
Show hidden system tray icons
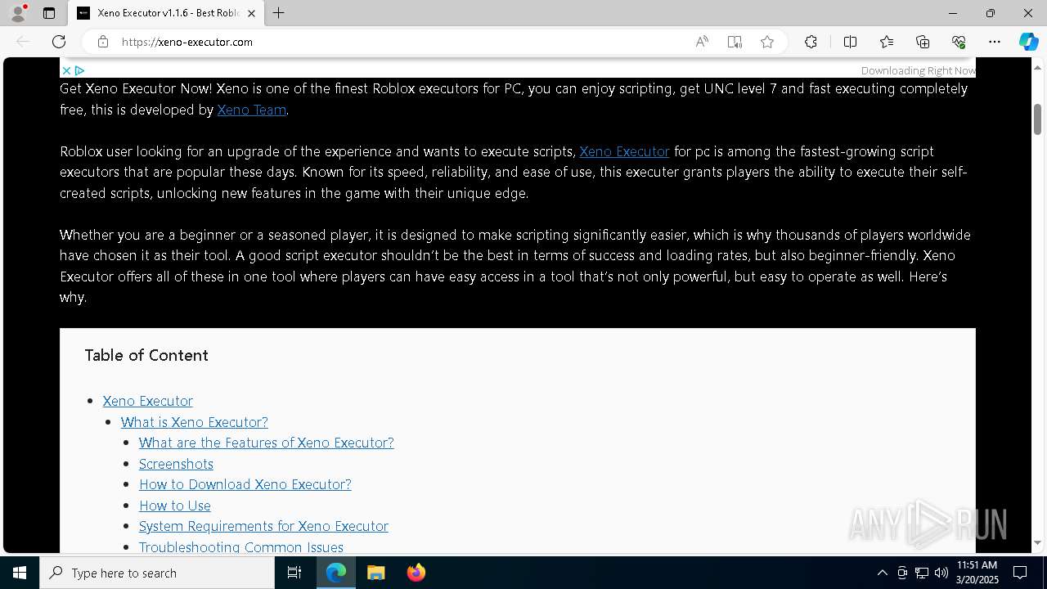[x=882, y=573]
